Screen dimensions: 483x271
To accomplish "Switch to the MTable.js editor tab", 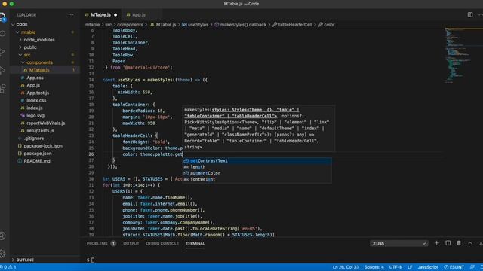I will pos(101,15).
